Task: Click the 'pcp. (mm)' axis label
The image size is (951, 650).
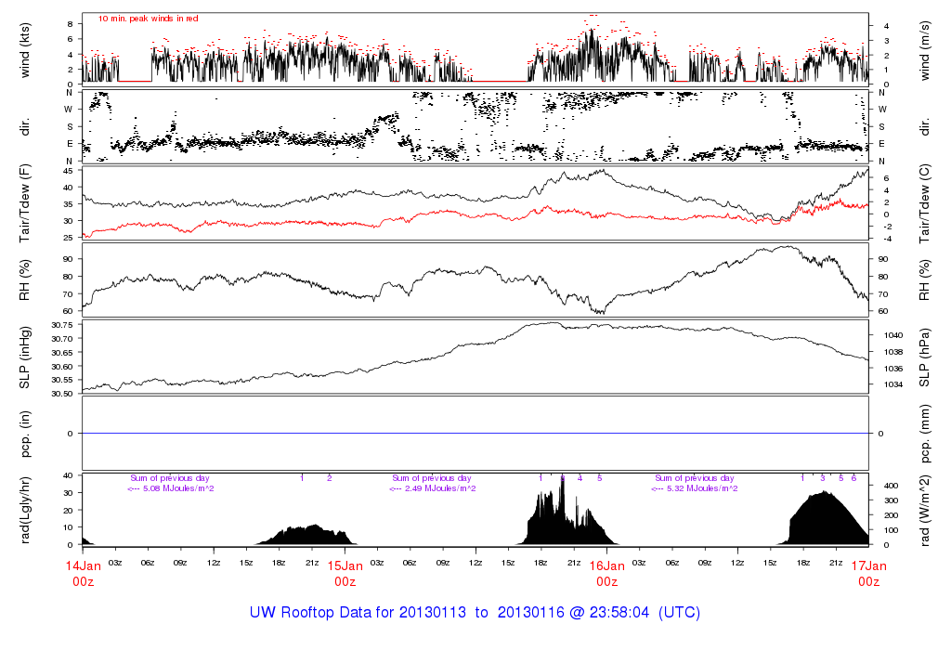Action: (926, 434)
